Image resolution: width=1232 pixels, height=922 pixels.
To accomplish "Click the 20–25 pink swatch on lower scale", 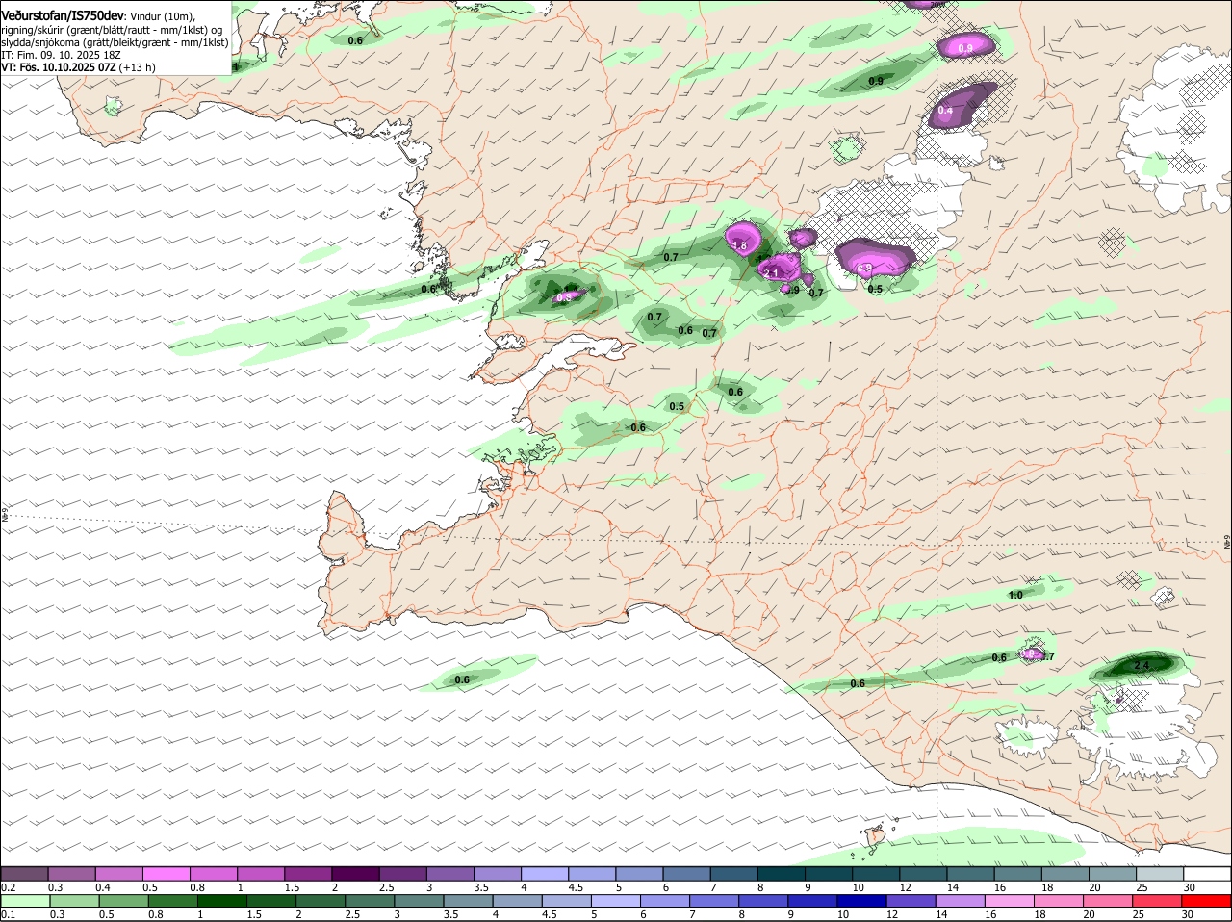I will click(1110, 901).
